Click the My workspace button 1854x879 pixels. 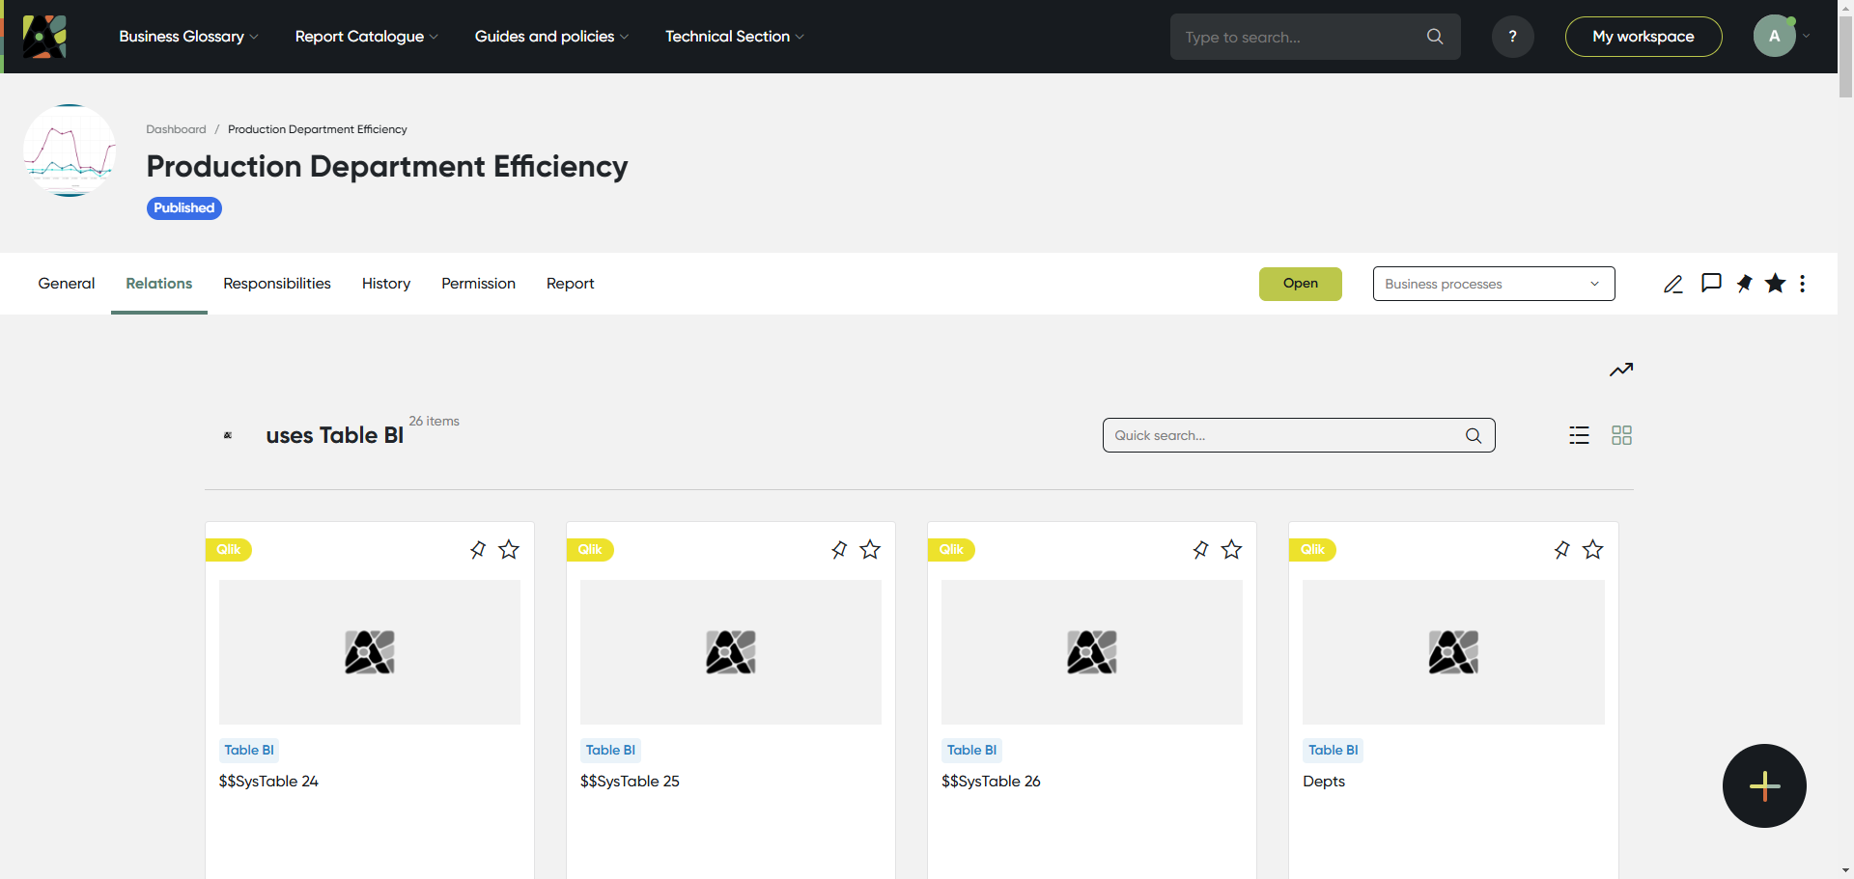(1643, 37)
